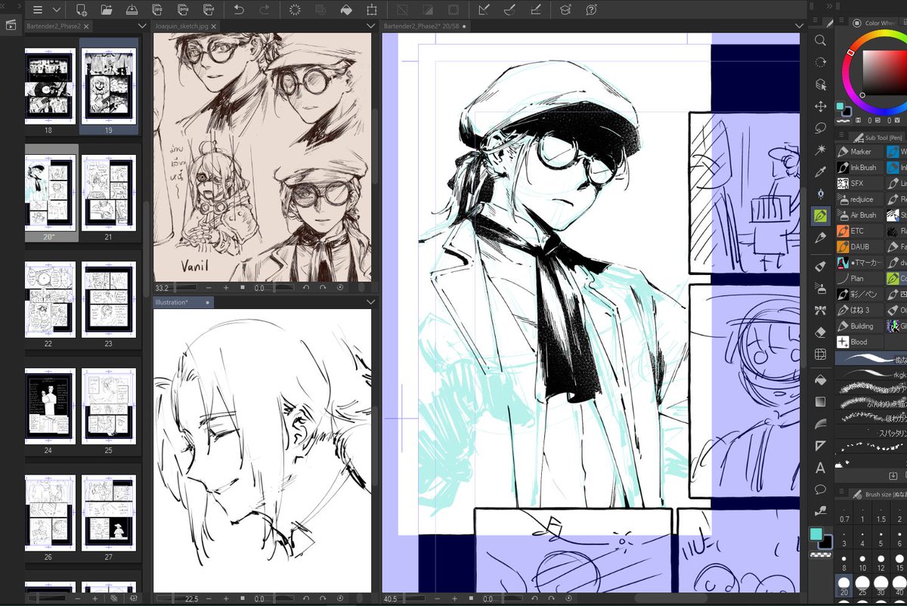Expand the dropdown next to the hamburger menu

coord(56,10)
